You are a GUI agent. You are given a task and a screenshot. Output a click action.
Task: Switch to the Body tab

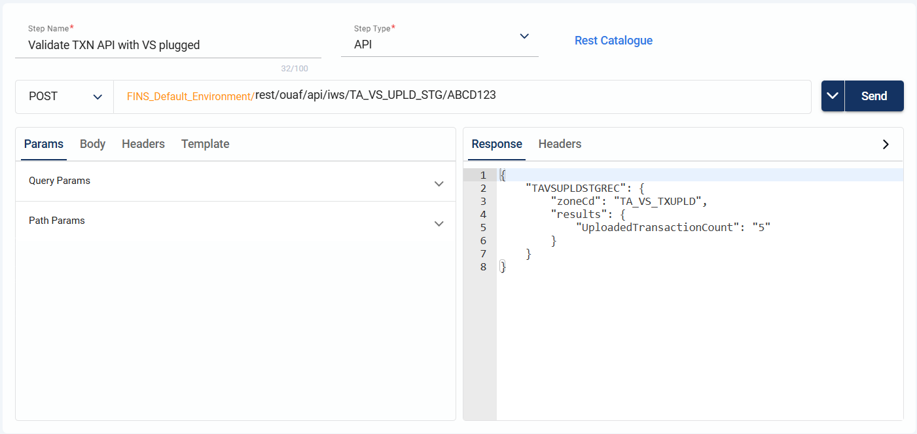point(92,144)
